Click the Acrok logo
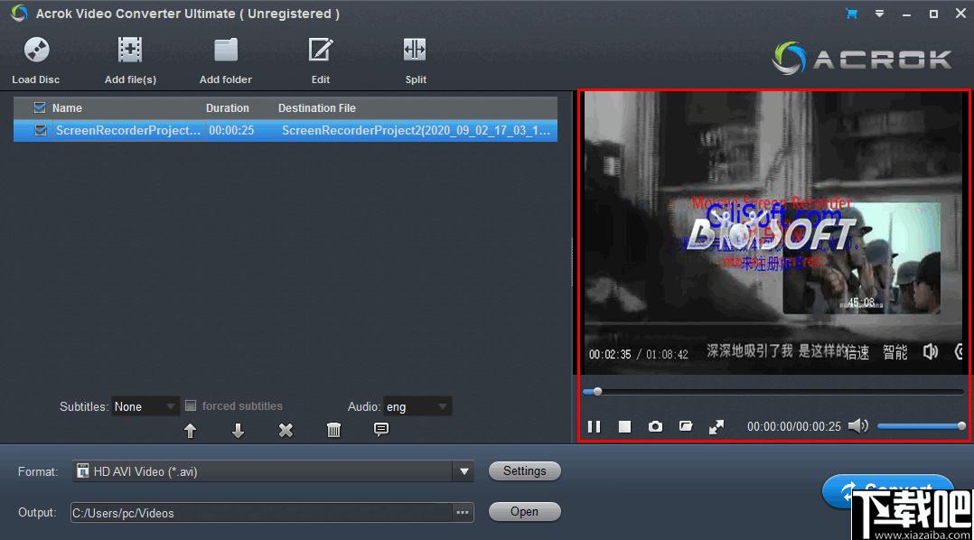 click(x=862, y=59)
